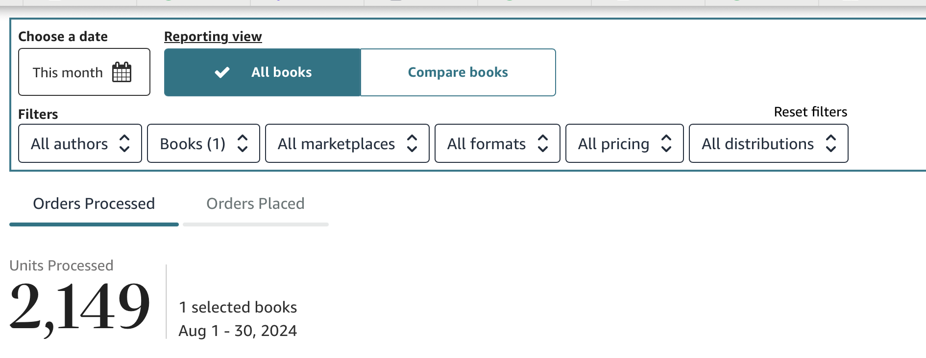Switch to the Orders Processed tab
This screenshot has width=926, height=358.
coord(94,203)
